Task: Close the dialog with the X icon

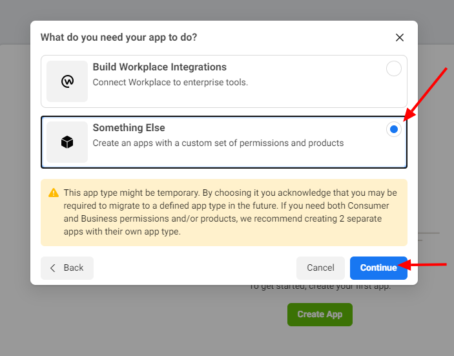Action: point(400,37)
